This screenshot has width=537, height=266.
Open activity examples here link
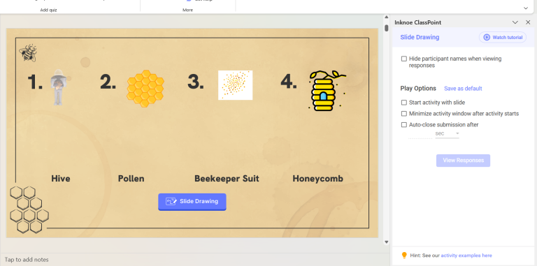point(466,256)
